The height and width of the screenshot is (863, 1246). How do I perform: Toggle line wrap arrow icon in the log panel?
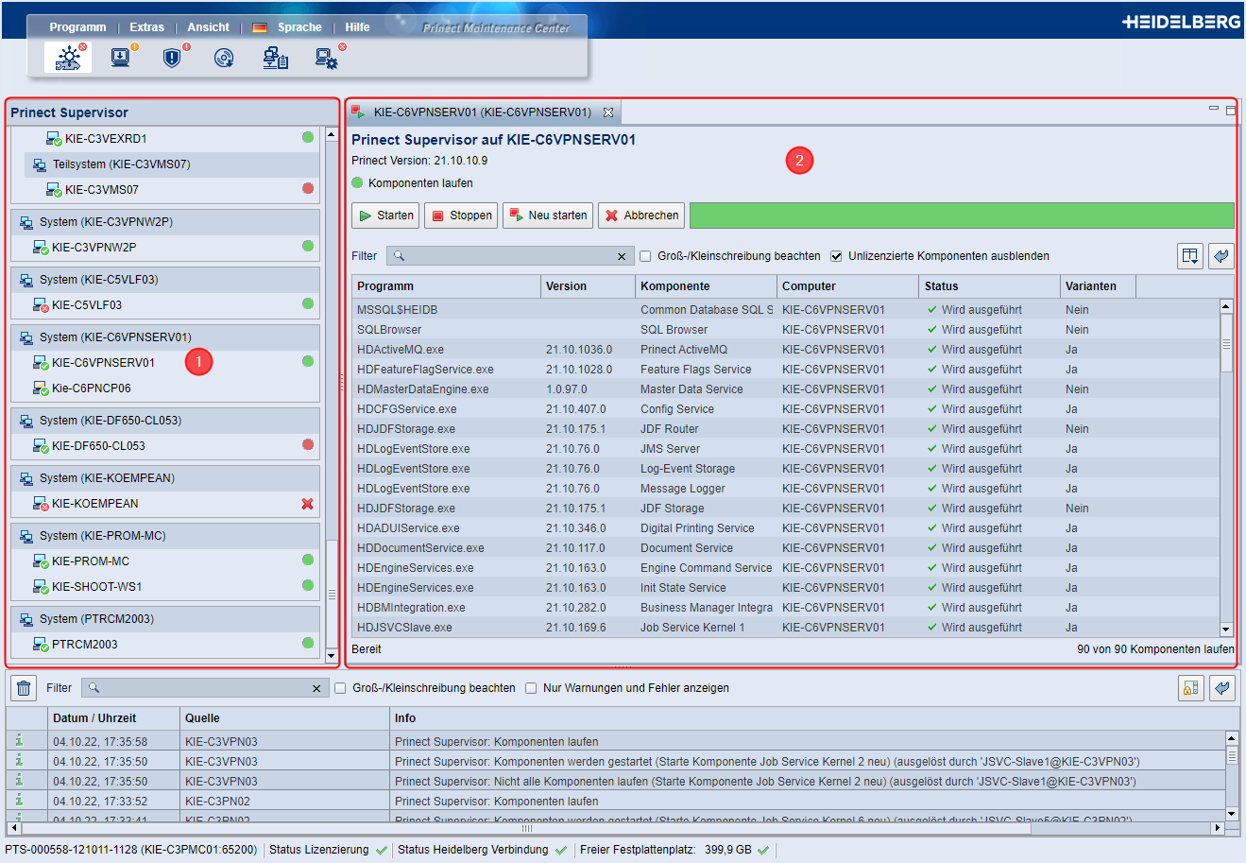tap(1222, 688)
